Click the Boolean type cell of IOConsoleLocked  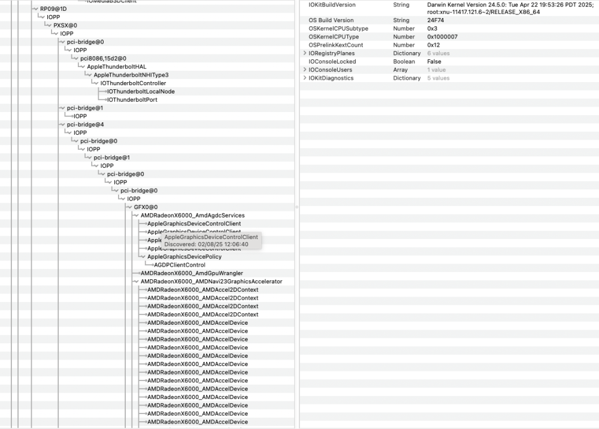404,62
